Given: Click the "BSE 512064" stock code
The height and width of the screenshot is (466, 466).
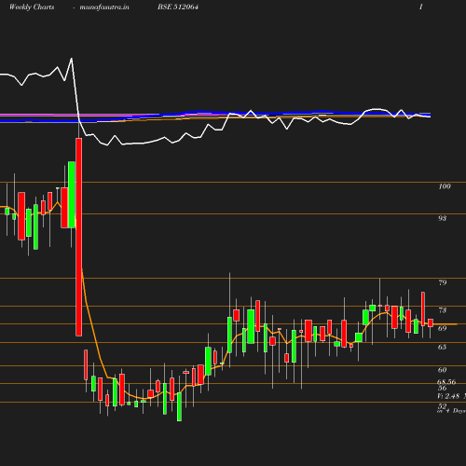Looking at the screenshot, I should coord(178,7).
